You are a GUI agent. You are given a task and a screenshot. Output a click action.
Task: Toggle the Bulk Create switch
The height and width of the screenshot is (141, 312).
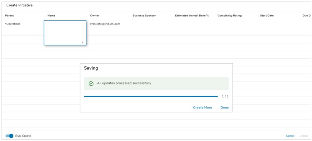pyautogui.click(x=9, y=136)
